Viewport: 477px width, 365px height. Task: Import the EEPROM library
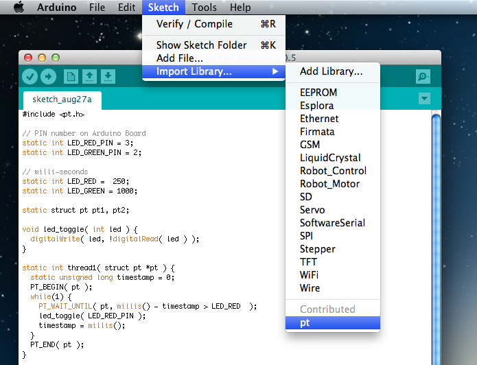(333, 92)
